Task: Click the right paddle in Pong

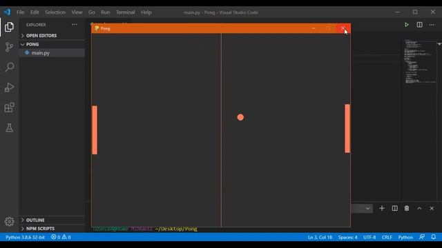Action: coord(347,129)
